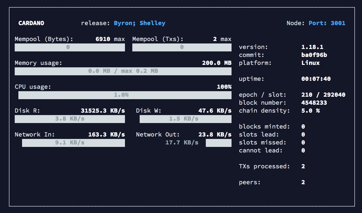The image size is (362, 213).
Task: Click the 'cannot lead:' label
Action: point(261,151)
